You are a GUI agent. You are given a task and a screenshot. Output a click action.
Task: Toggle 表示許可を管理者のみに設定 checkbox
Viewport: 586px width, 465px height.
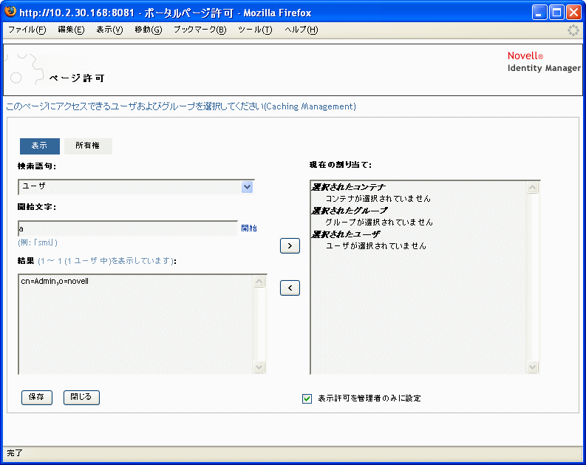[307, 398]
